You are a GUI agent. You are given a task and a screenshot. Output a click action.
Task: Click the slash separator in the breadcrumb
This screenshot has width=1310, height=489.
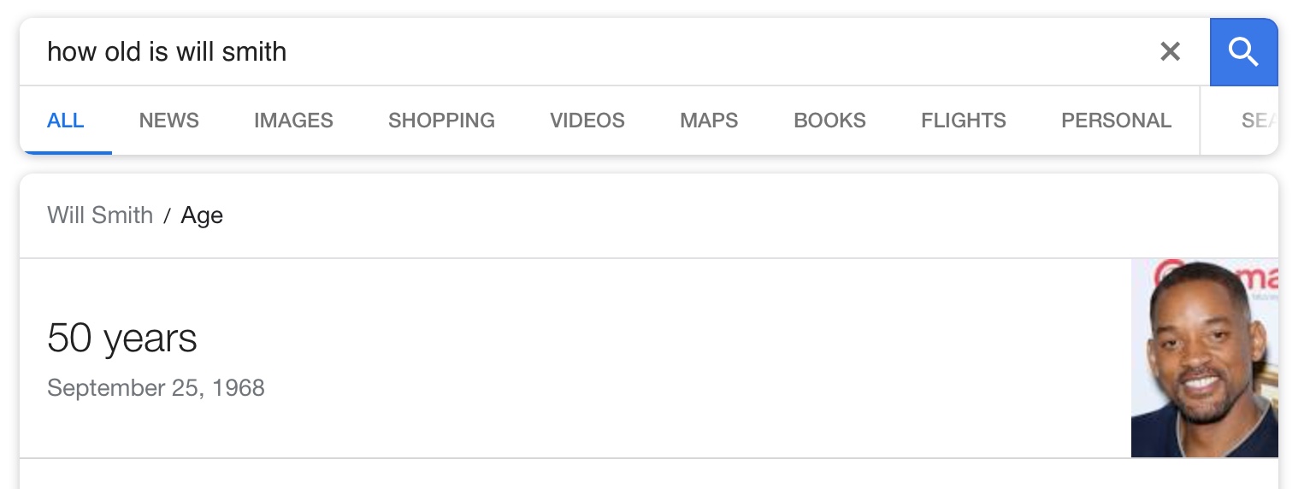[x=168, y=216]
